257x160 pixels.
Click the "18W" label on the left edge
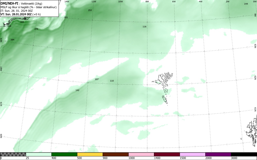pyautogui.click(x=1, y=69)
